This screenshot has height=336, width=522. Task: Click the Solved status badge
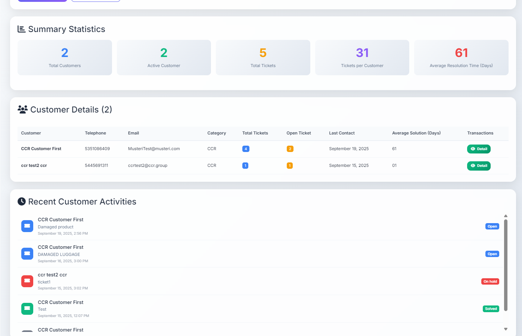tap(491, 309)
